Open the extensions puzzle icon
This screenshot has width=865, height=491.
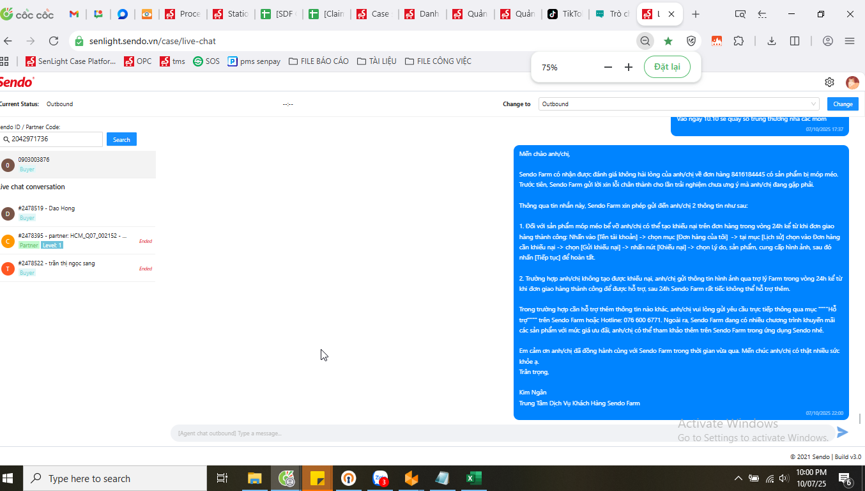point(739,41)
